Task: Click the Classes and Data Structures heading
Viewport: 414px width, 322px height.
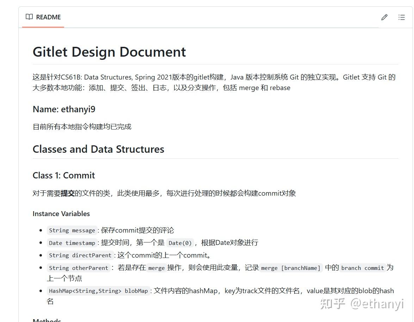Action: point(98,149)
